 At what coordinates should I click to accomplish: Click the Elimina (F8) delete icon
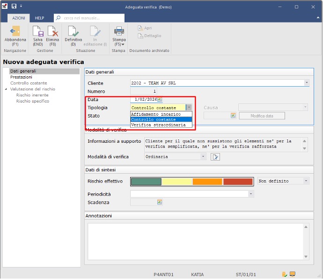(x=52, y=32)
